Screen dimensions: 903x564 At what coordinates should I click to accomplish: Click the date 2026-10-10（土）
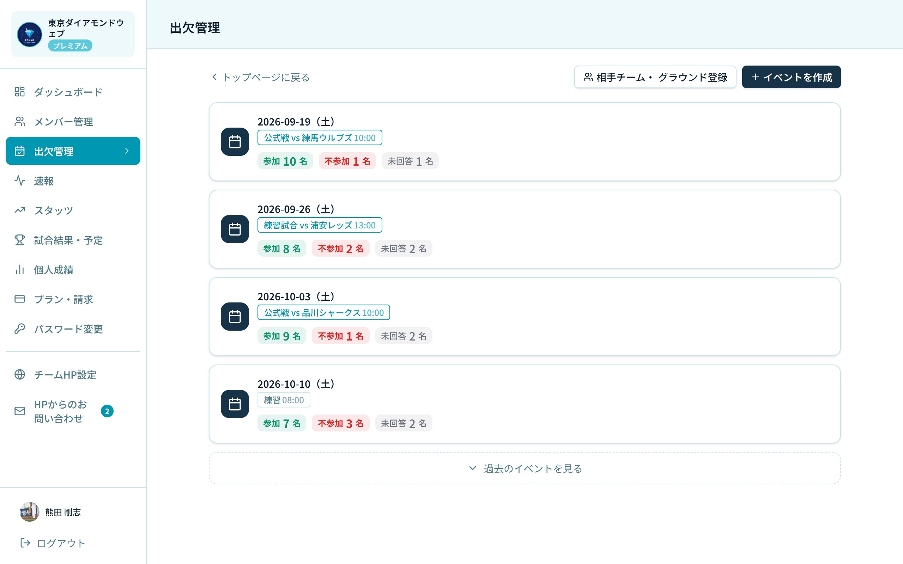296,384
